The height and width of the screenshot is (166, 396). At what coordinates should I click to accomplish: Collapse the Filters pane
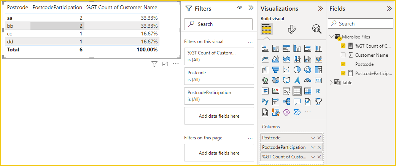[251, 8]
